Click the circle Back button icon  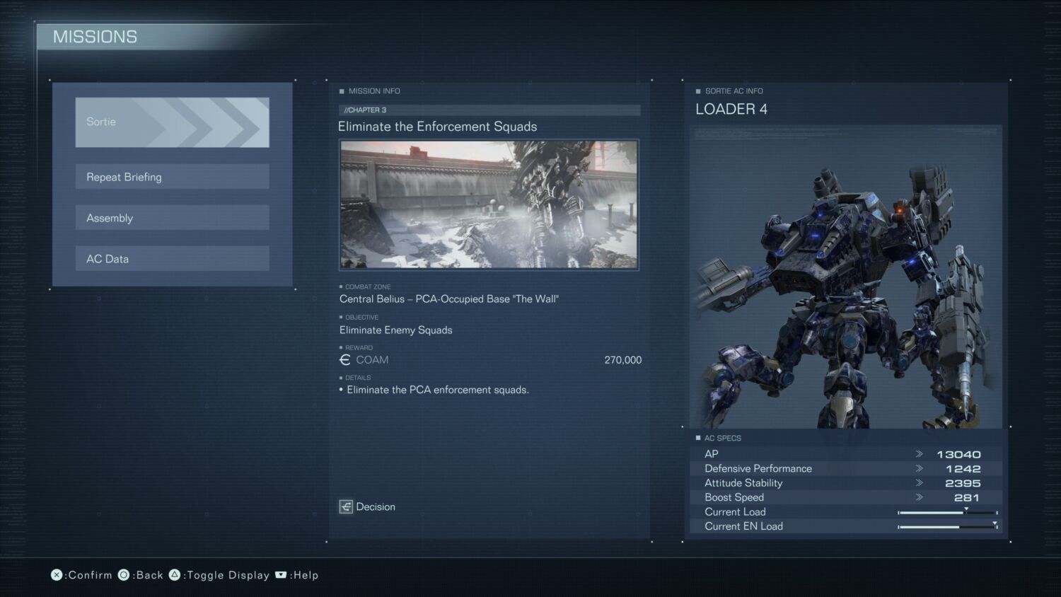(124, 575)
